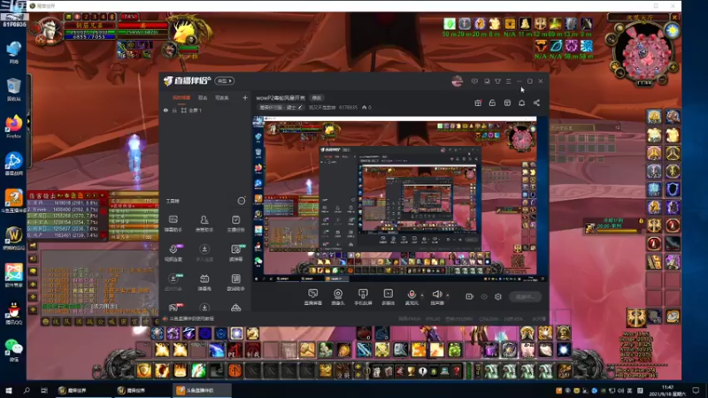Open the WoW backpack at right end of bag bar
Viewport: 708px width, 398px height.
(565, 371)
